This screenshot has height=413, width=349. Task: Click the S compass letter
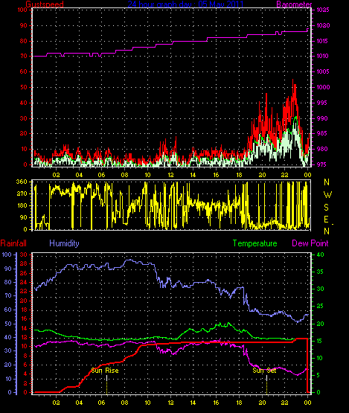tap(327, 208)
